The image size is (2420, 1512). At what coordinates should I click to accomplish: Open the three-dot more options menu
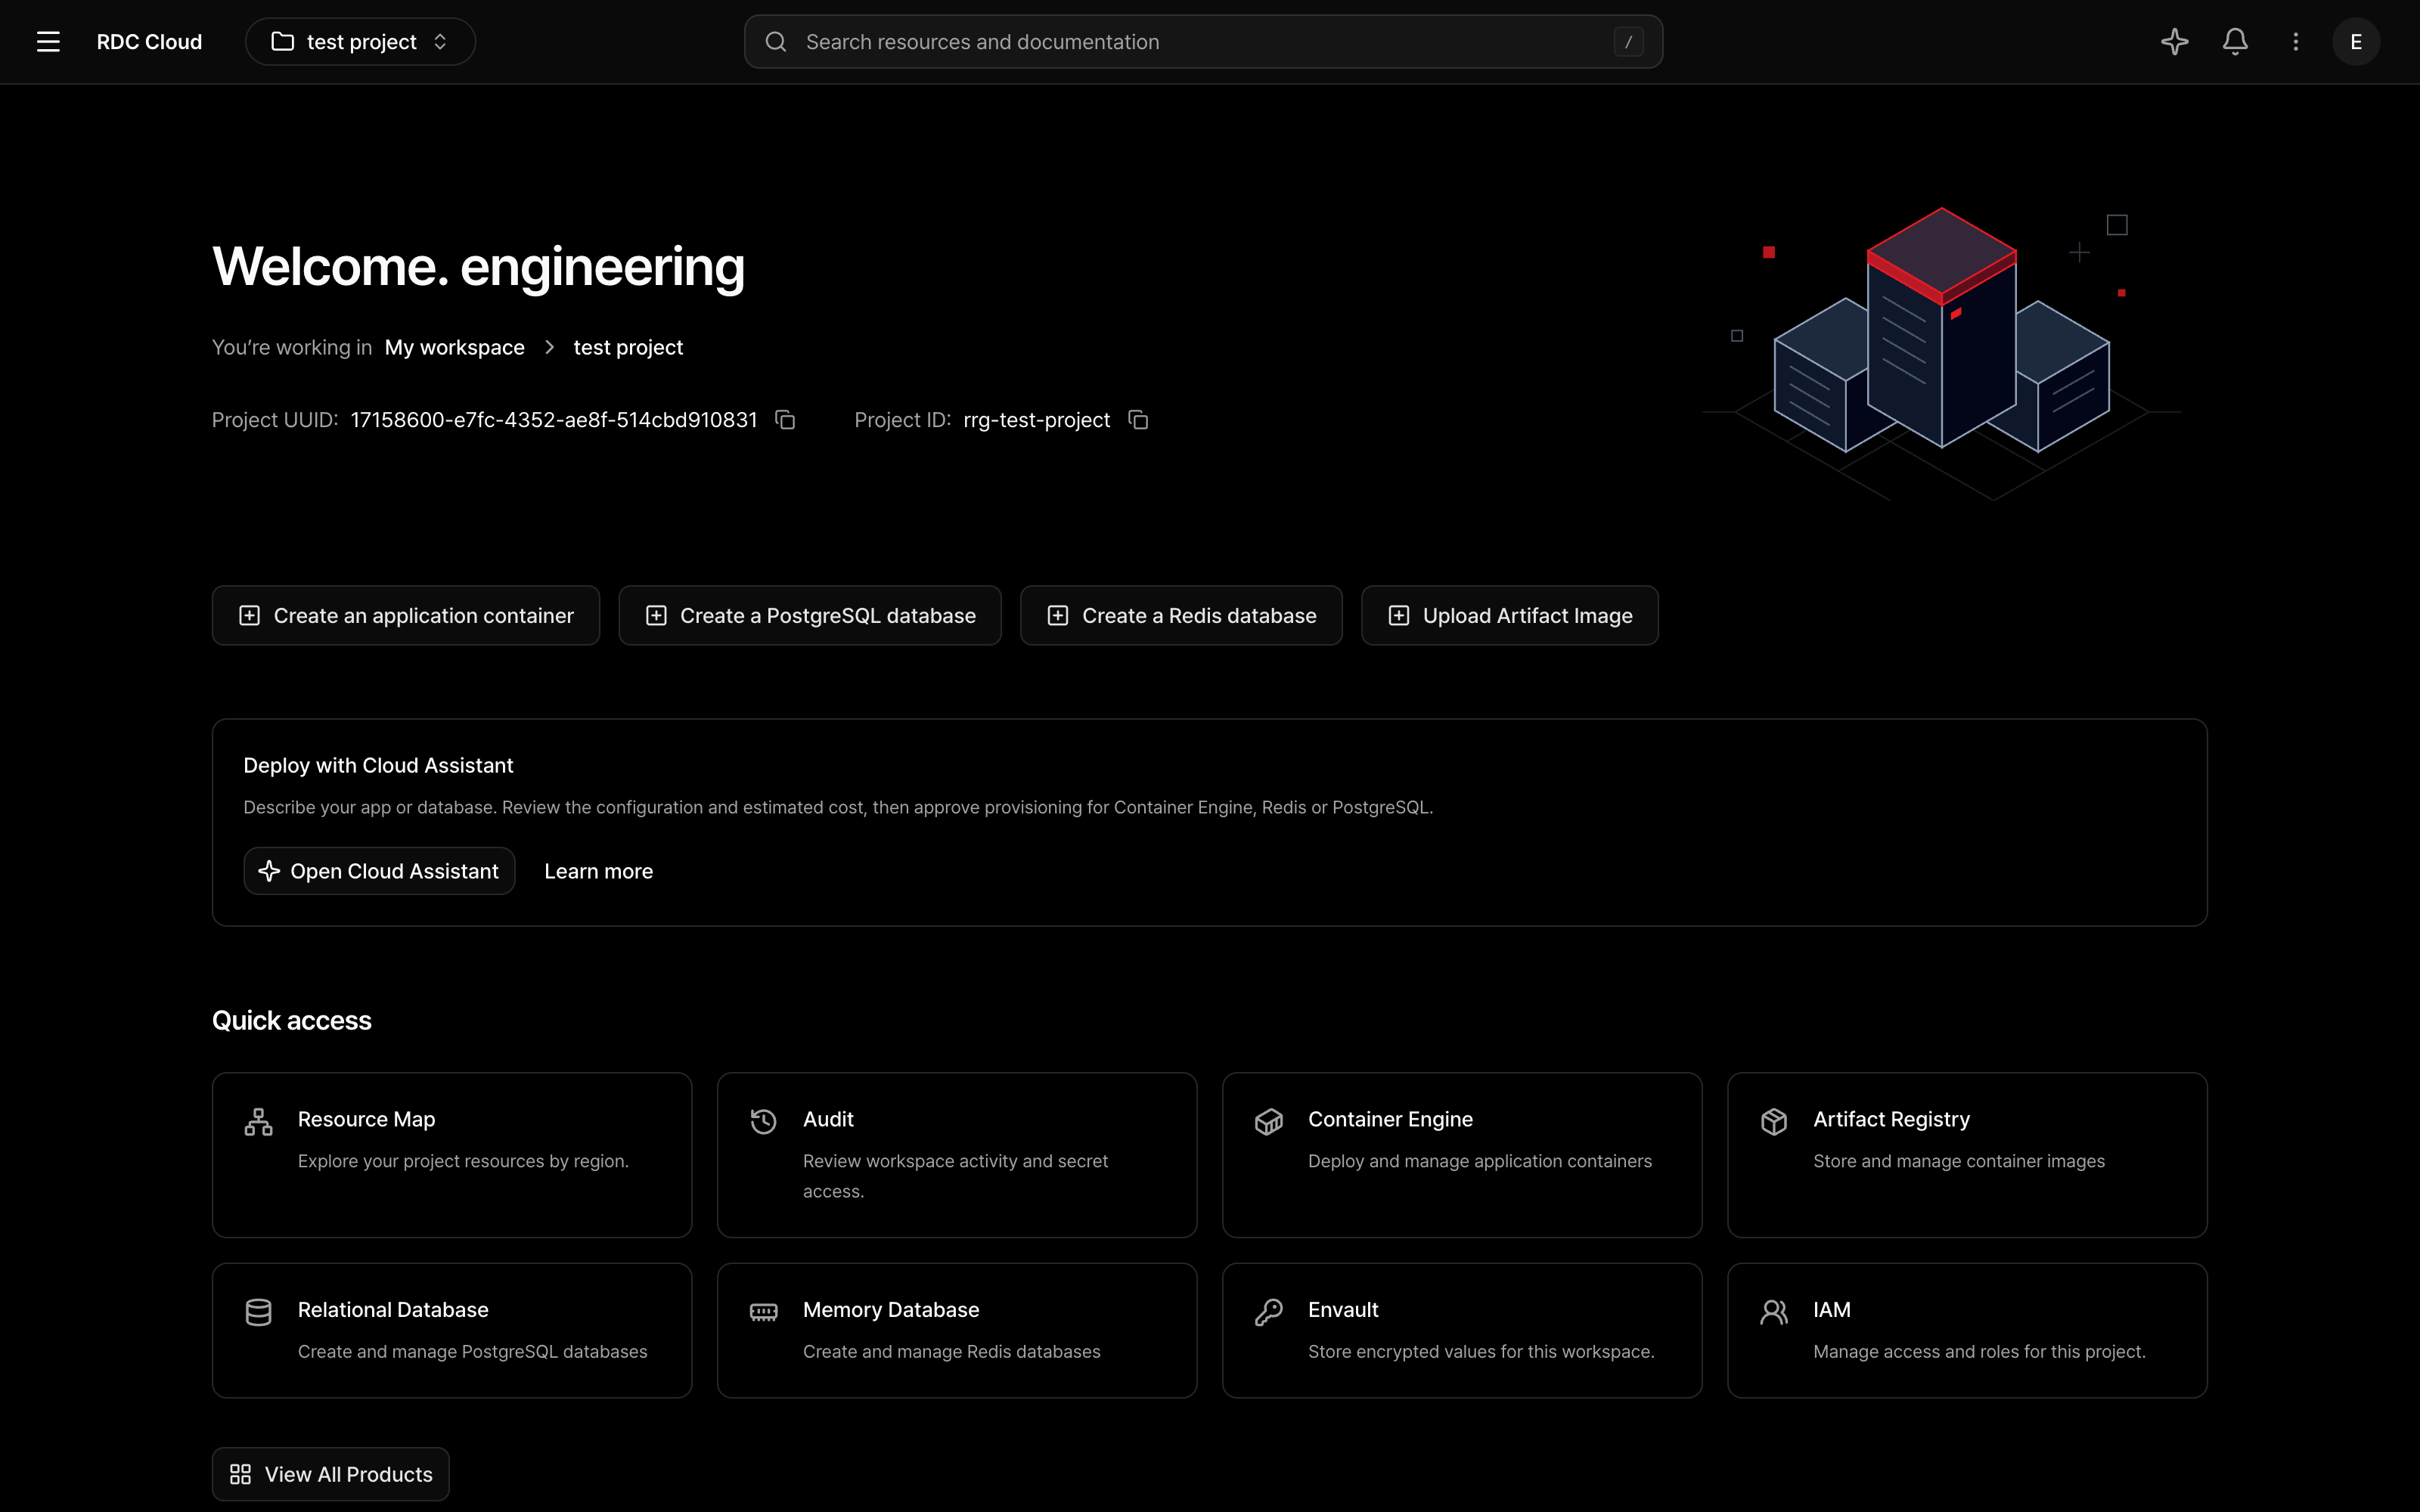(x=2295, y=42)
